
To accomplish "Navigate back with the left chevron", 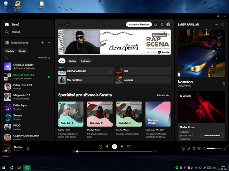I will point(61,24).
